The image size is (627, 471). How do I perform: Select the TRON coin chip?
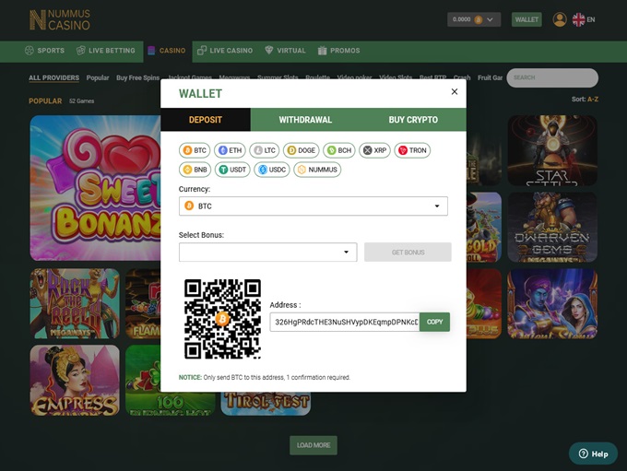(x=412, y=150)
